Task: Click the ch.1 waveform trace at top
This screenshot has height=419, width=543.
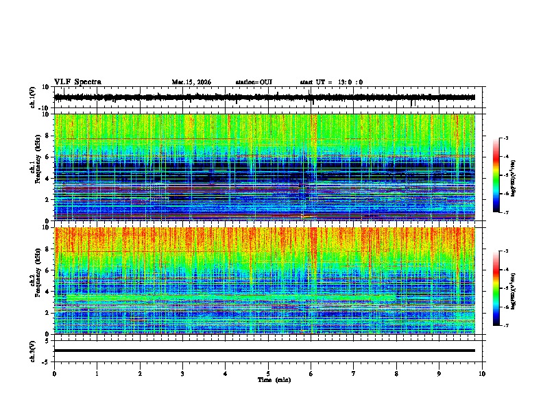Action: (265, 97)
